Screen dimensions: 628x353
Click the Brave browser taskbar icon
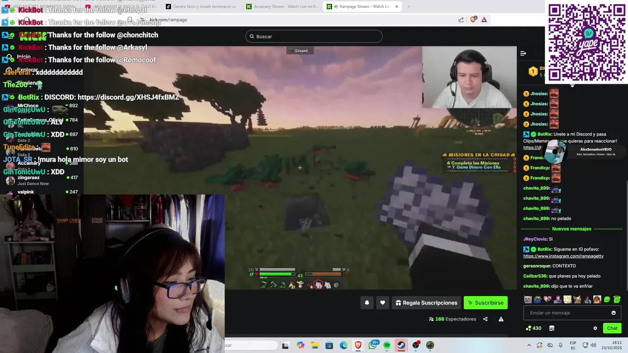(x=358, y=345)
